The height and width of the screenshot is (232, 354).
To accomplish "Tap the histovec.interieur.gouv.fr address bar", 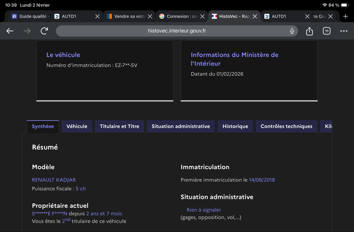I will (x=176, y=31).
